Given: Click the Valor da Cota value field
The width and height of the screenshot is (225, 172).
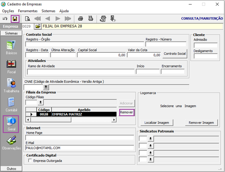Looking at the screenshot, I should point(144,55).
